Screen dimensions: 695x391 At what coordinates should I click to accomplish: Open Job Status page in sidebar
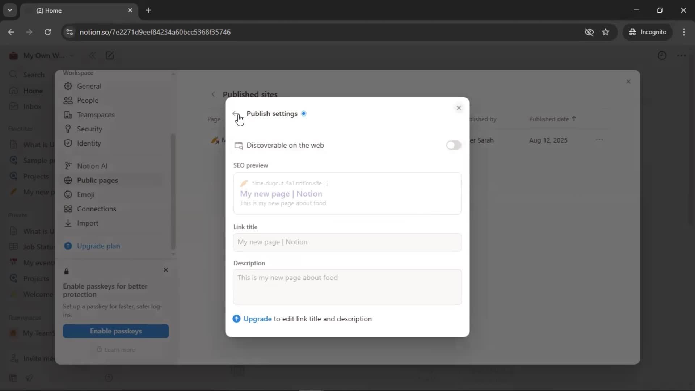pos(31,247)
